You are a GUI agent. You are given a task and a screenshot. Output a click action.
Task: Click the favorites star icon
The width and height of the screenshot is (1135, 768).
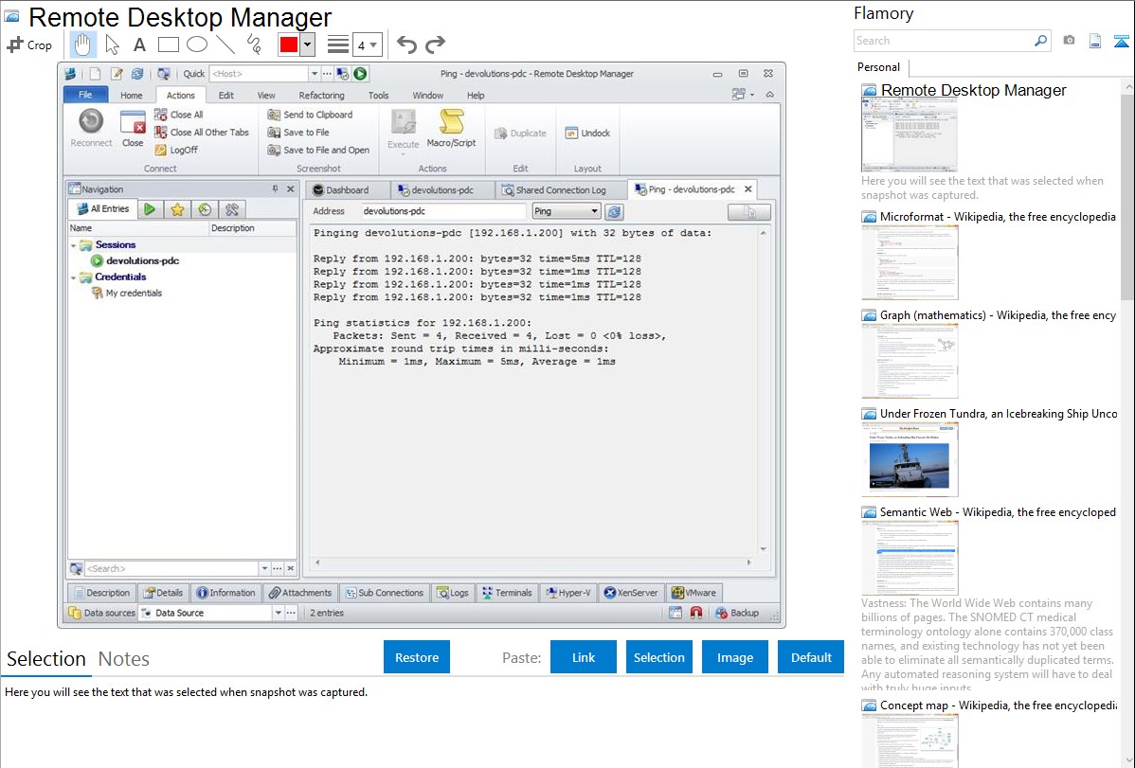(177, 209)
